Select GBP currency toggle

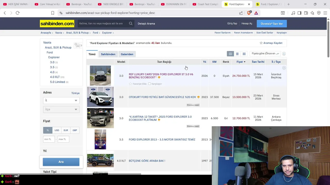click(75, 130)
